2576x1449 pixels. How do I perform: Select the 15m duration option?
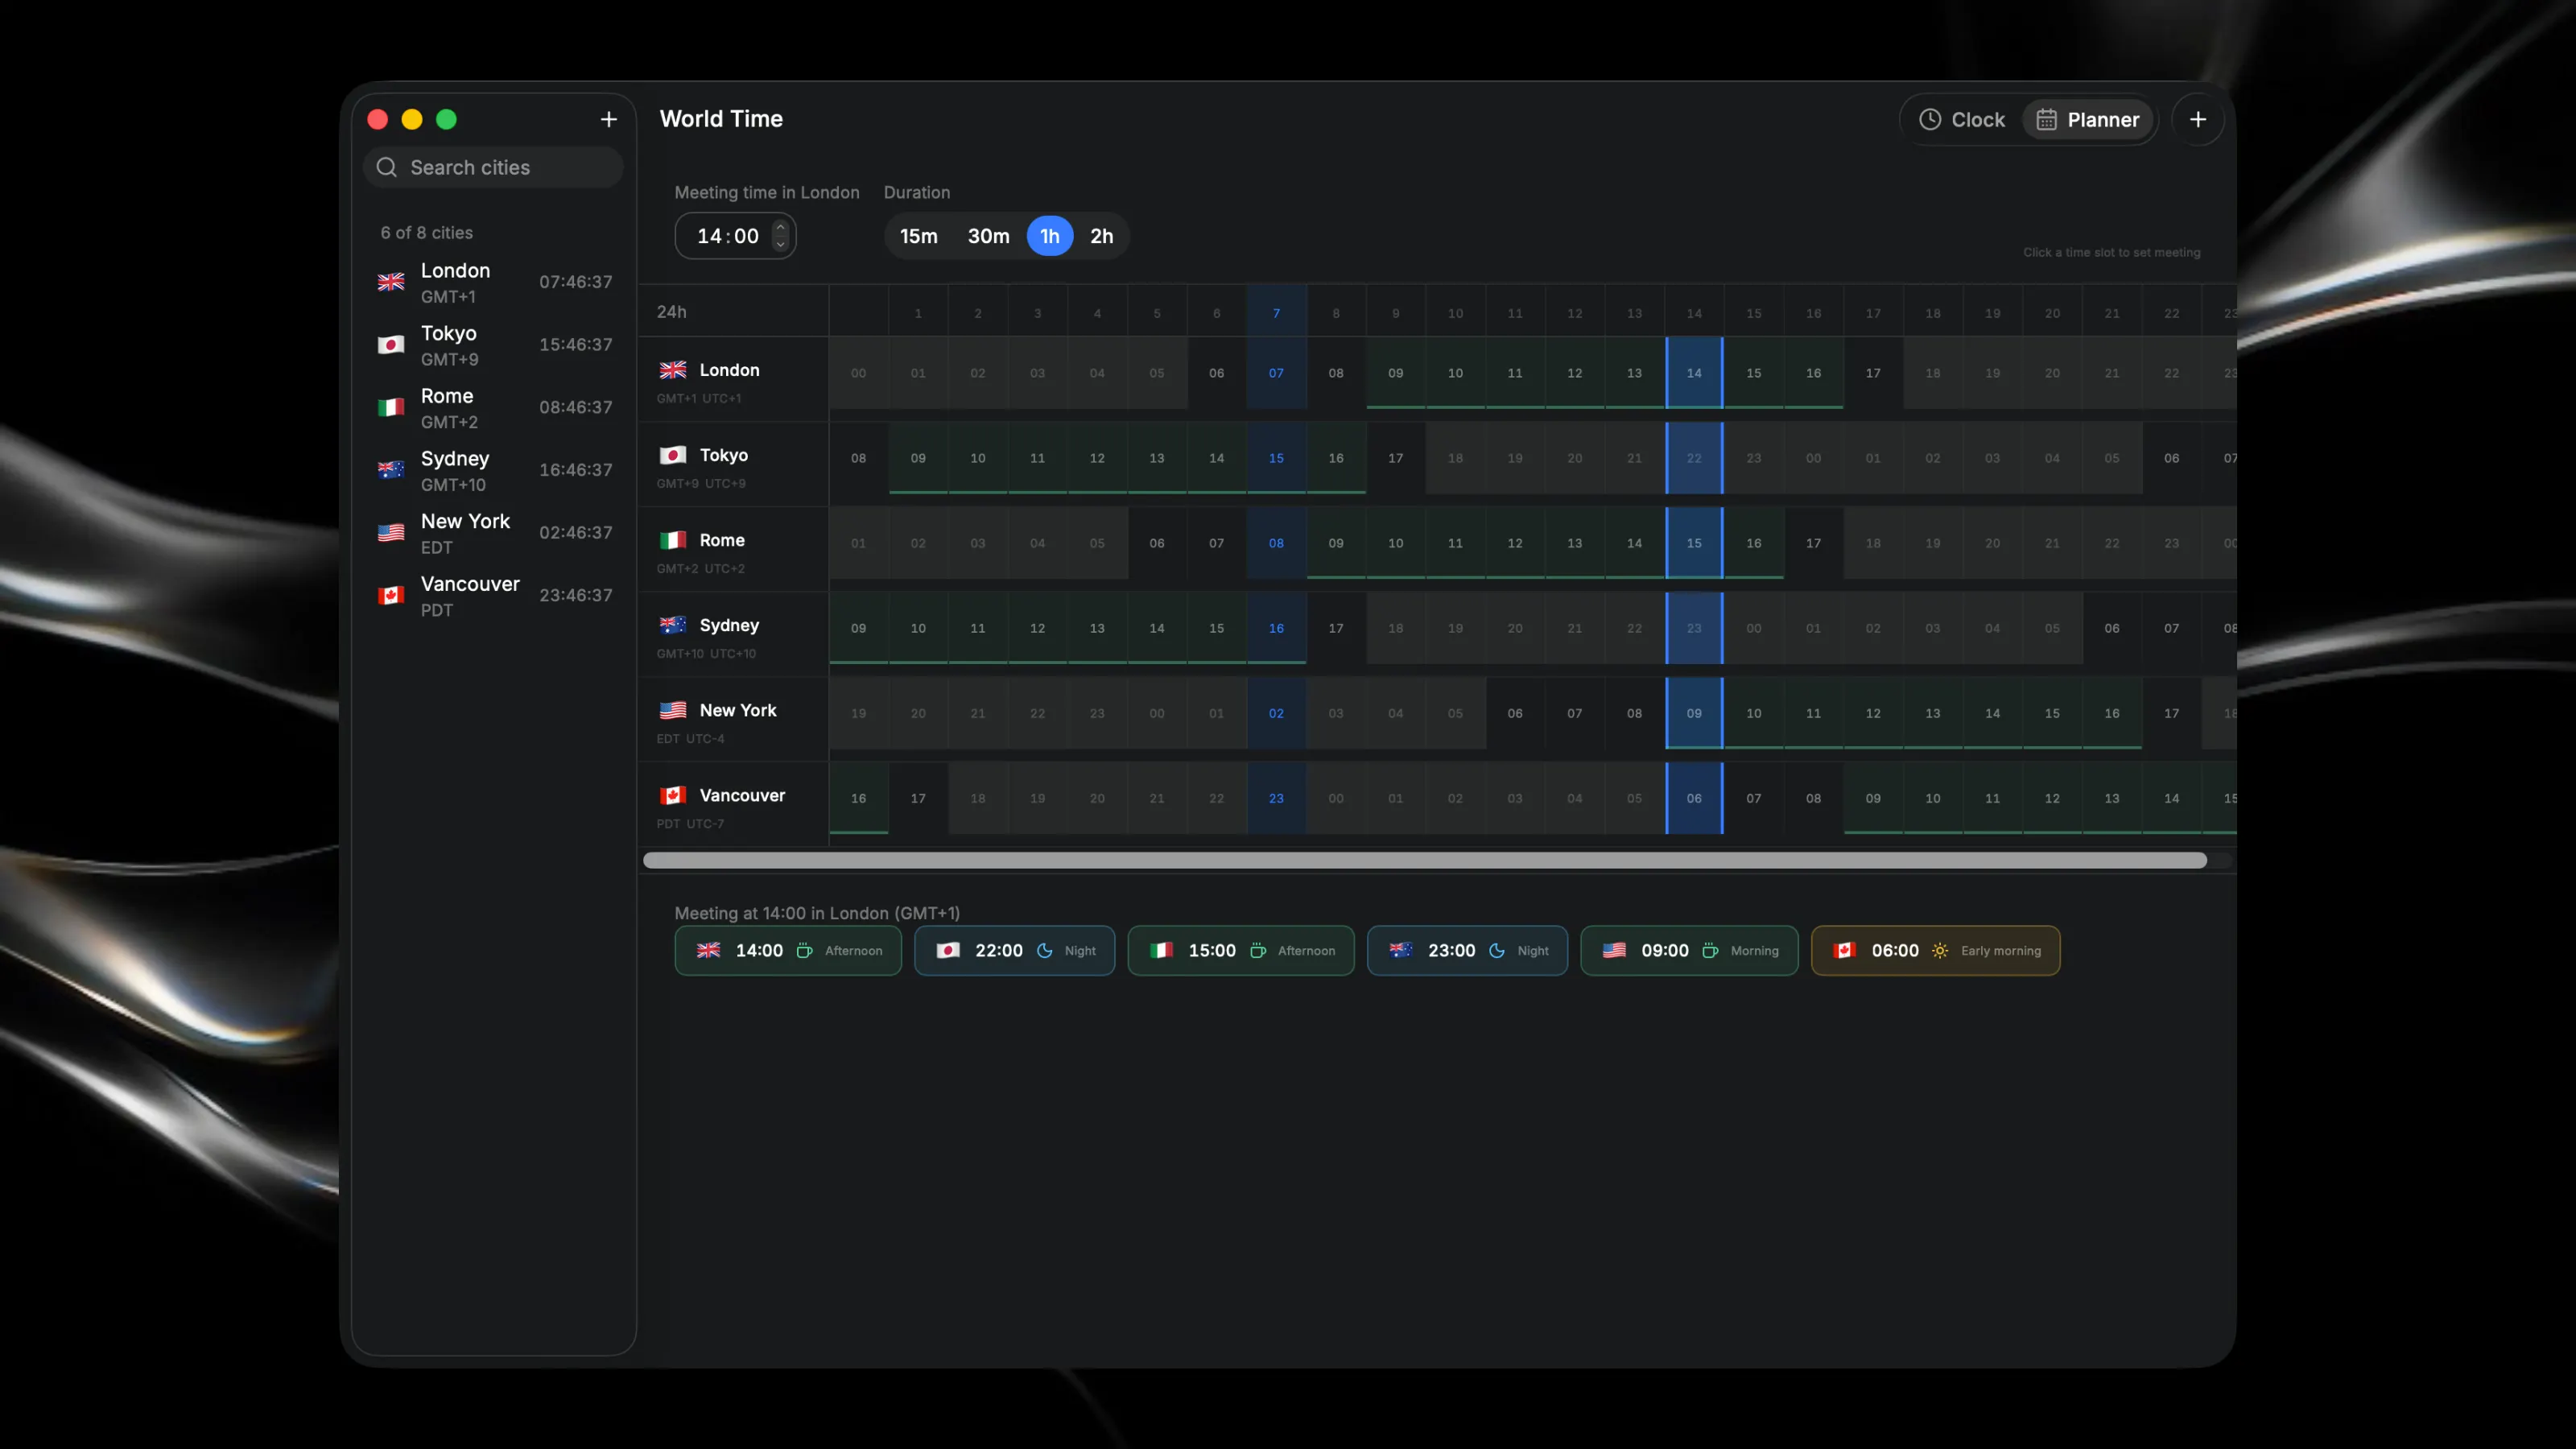coord(918,236)
